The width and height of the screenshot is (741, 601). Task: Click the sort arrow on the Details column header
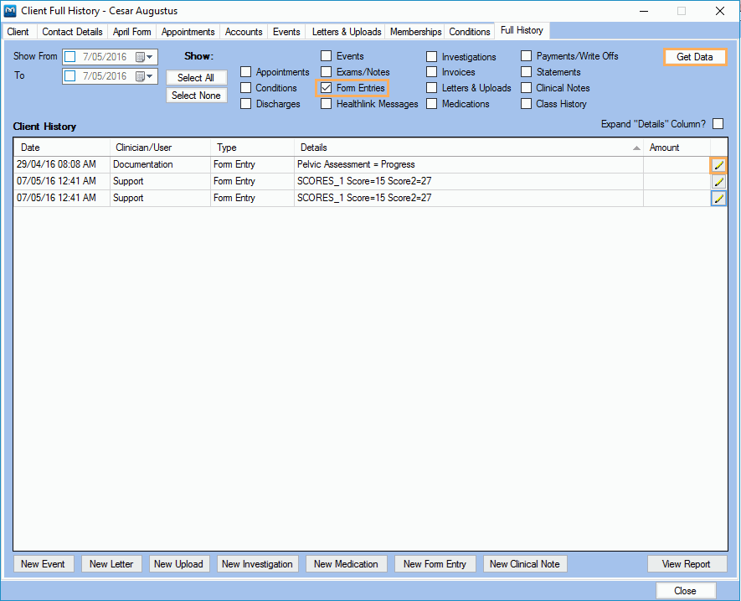[x=637, y=147]
